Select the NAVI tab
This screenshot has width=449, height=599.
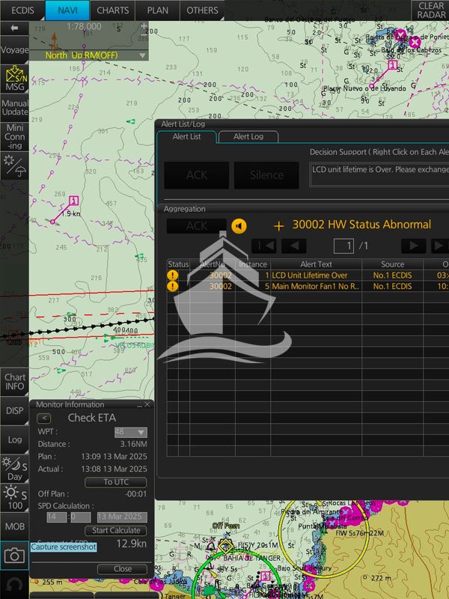tap(67, 10)
